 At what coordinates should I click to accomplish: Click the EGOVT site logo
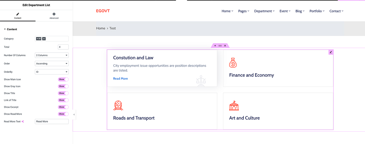click(x=103, y=11)
